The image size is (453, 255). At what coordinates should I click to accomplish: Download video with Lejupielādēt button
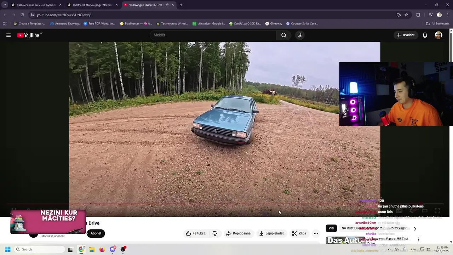point(271,233)
